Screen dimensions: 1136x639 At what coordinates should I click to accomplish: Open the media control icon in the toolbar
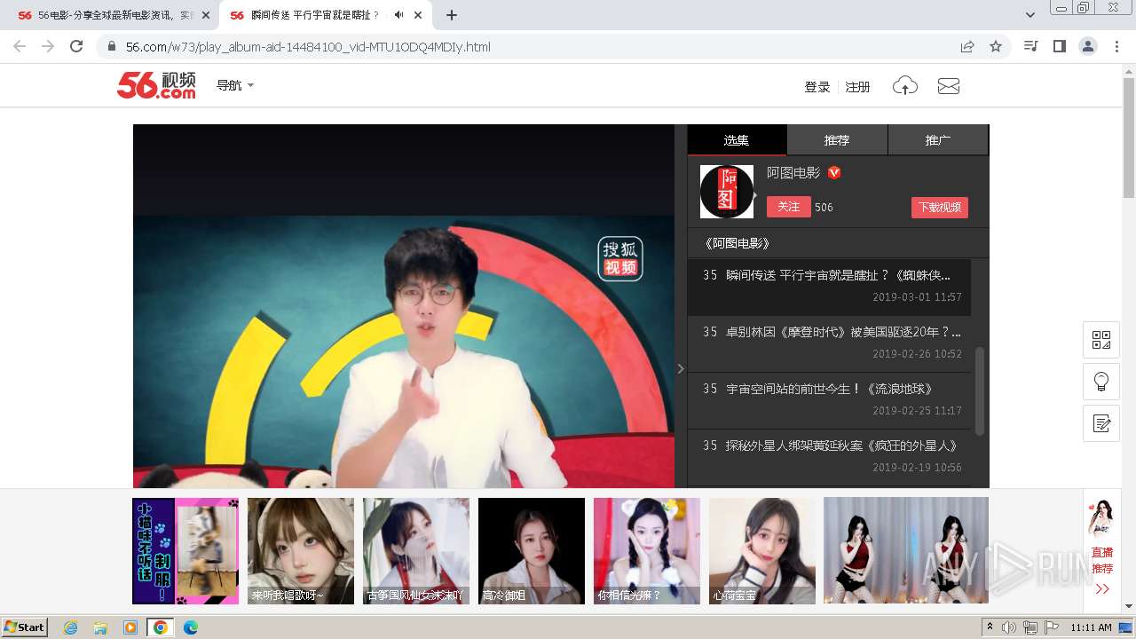click(1030, 46)
